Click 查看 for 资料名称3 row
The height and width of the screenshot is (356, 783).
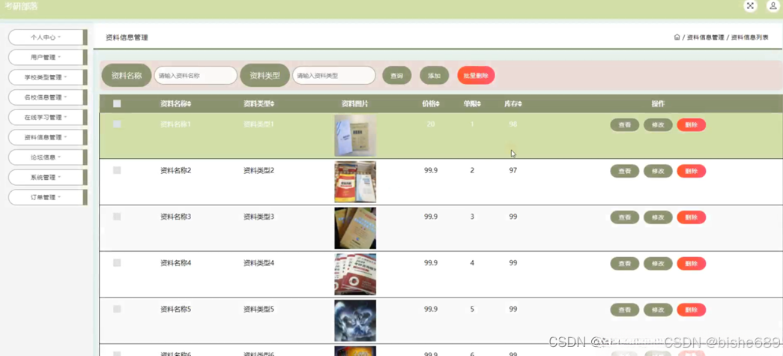(x=625, y=217)
